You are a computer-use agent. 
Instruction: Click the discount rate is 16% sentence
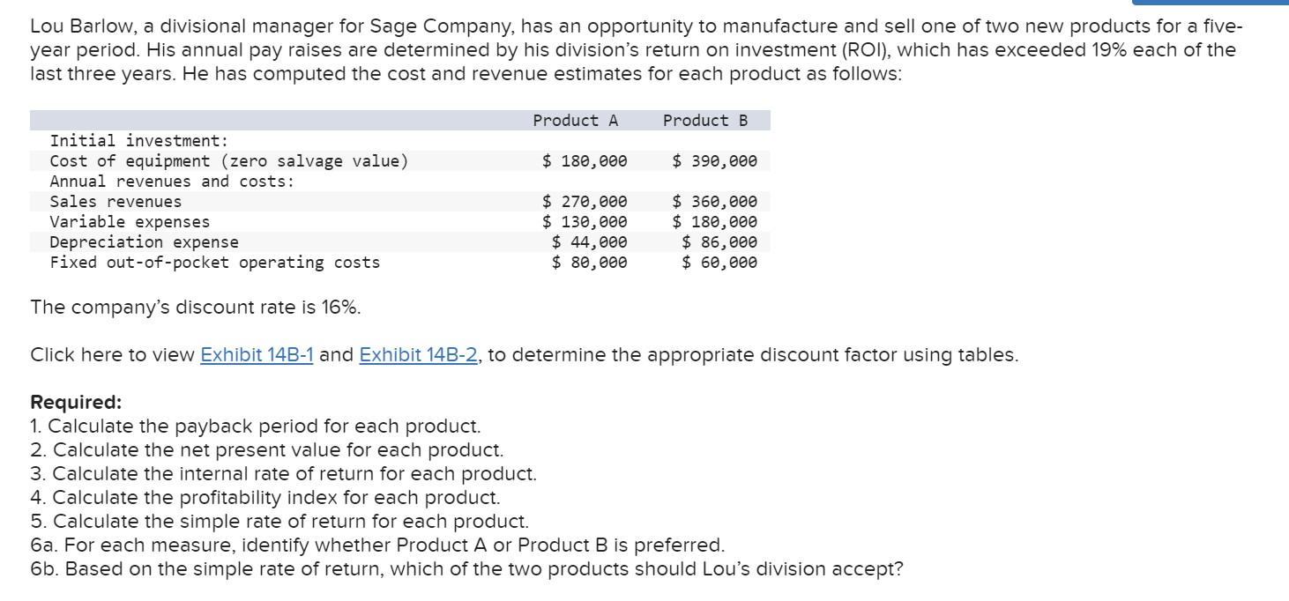(195, 308)
